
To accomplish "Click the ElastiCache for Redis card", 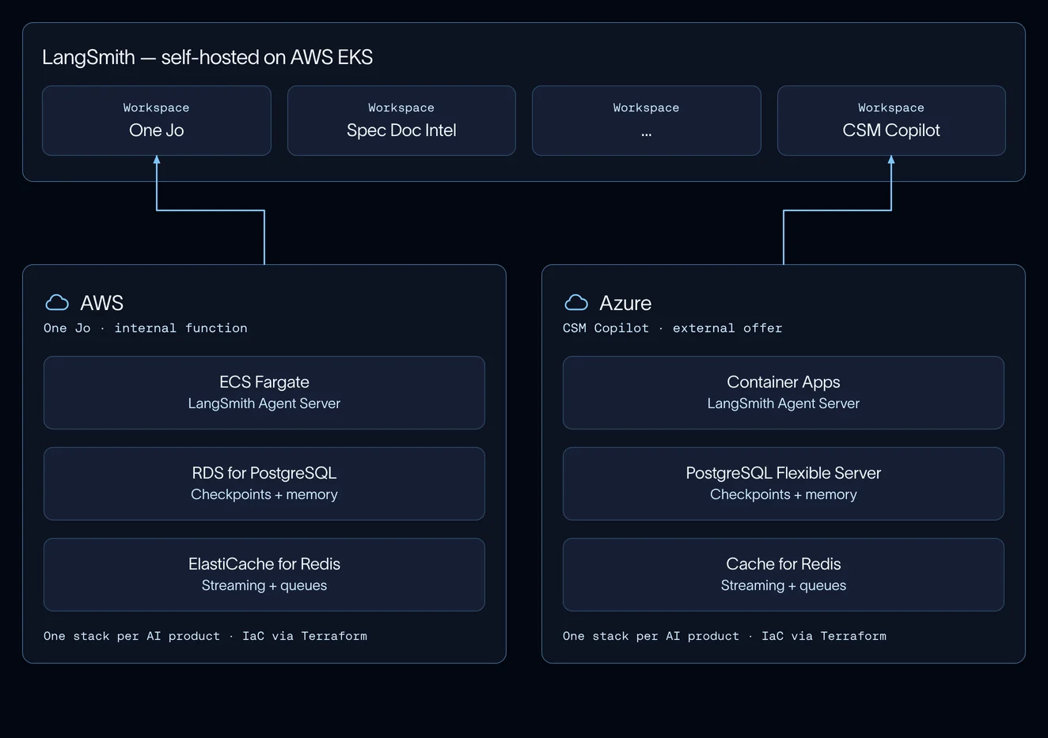I will (264, 574).
